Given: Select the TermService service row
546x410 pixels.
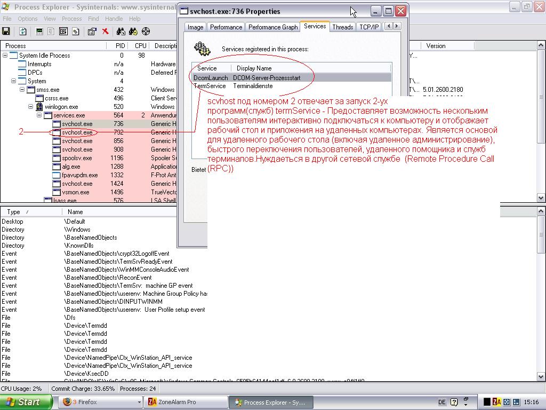Looking at the screenshot, I should click(292, 86).
